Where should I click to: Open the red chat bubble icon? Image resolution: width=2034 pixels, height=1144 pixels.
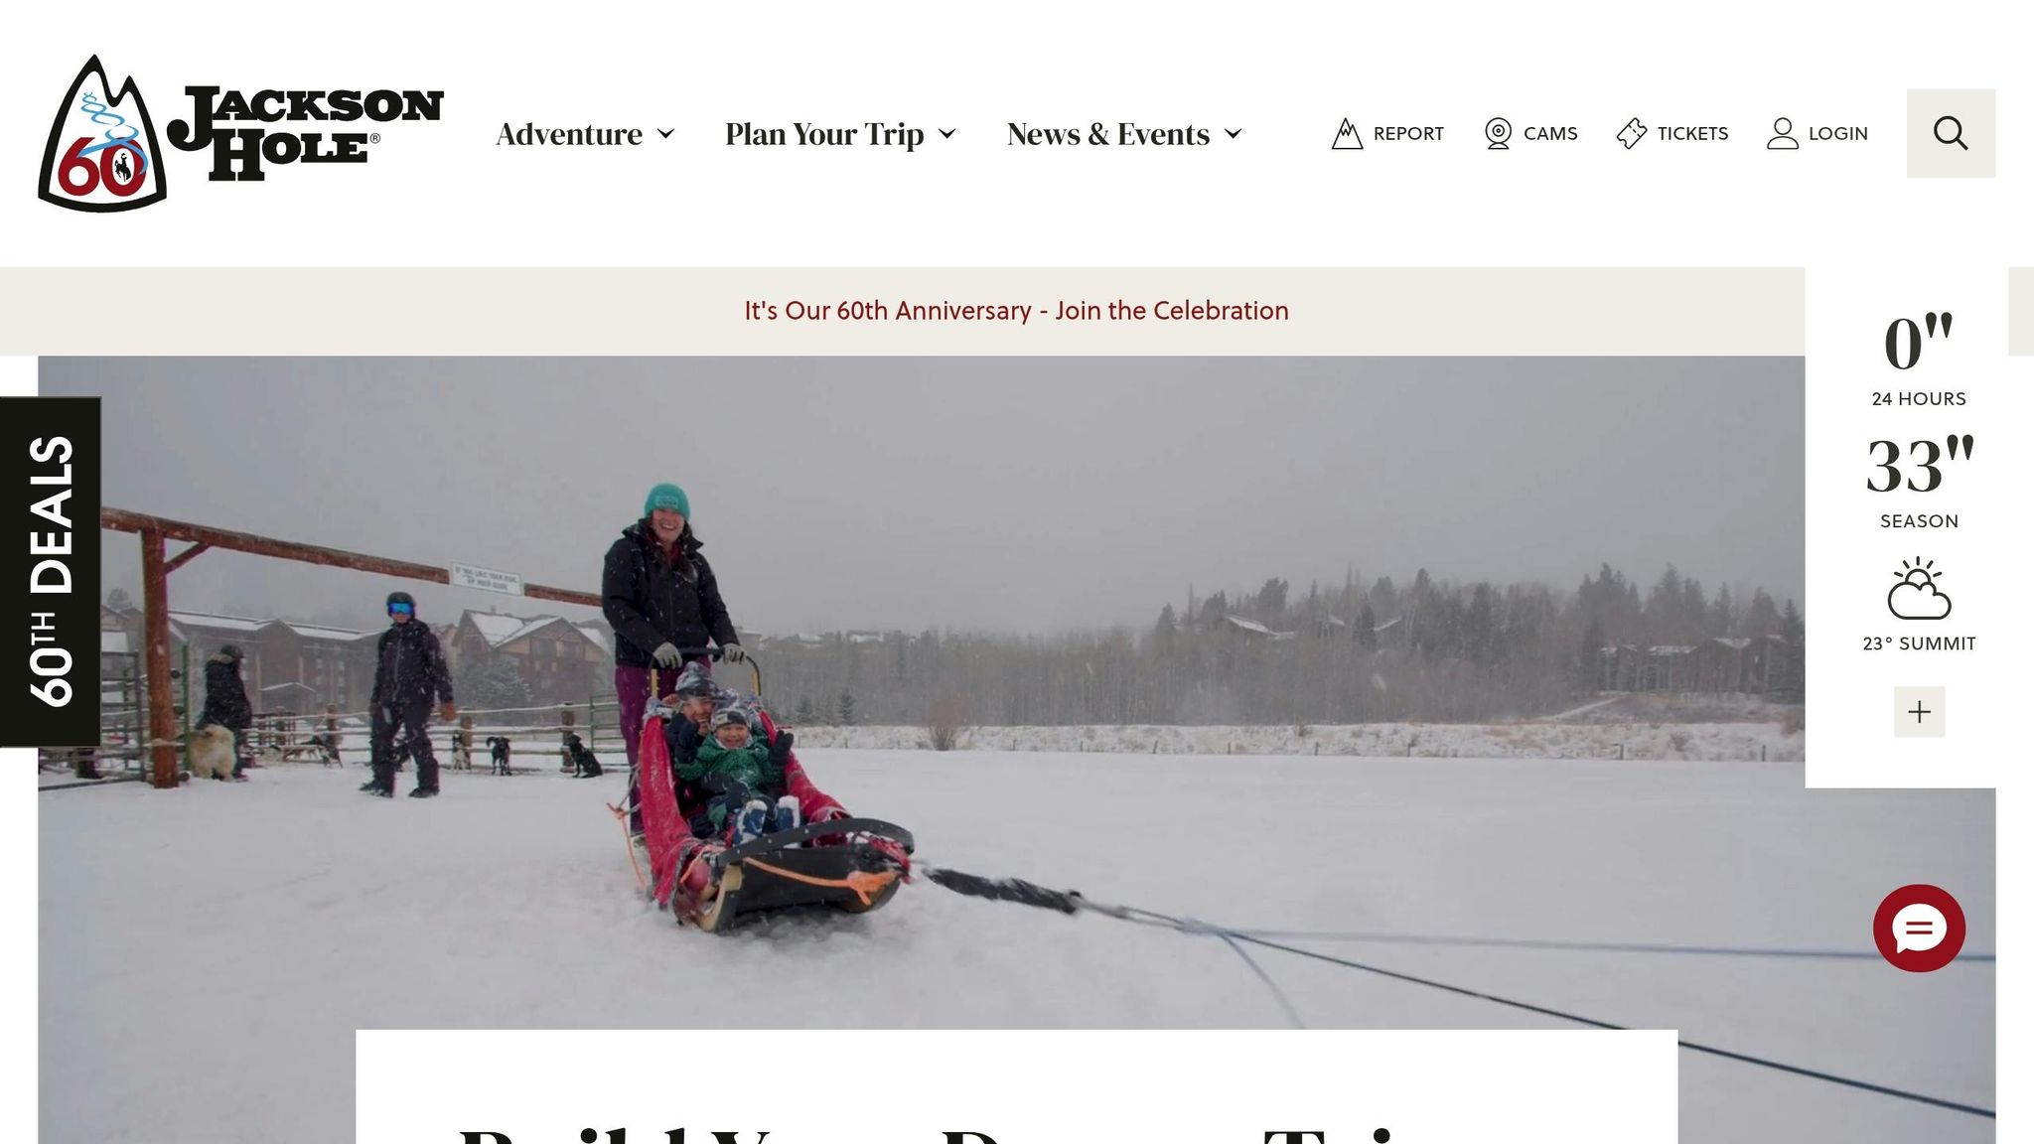1919,929
